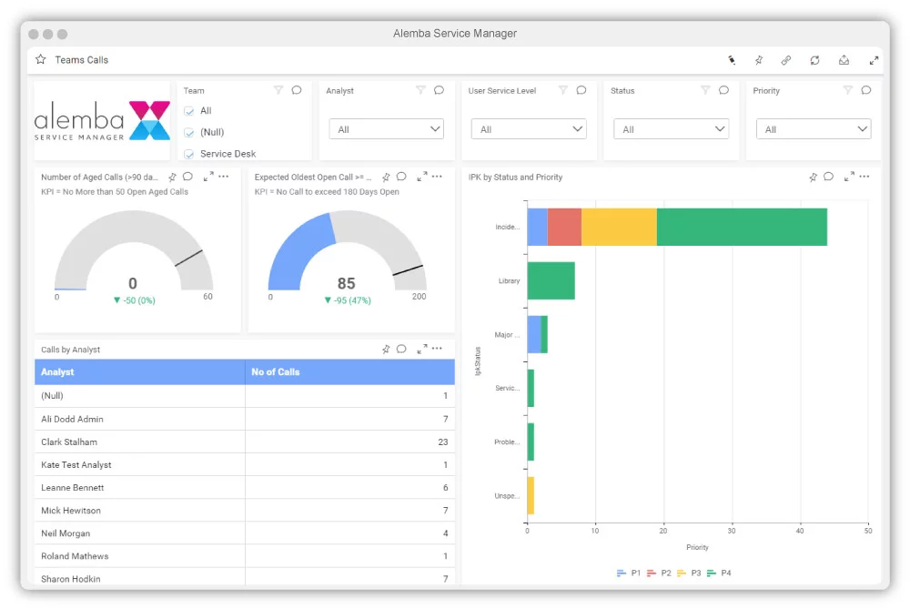The image size is (910, 609).
Task: Export the dashboard via the export icon
Action: pyautogui.click(x=844, y=59)
